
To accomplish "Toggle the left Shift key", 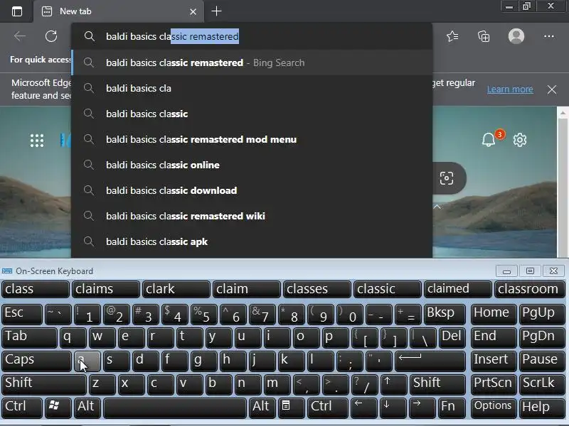I will click(x=43, y=384).
